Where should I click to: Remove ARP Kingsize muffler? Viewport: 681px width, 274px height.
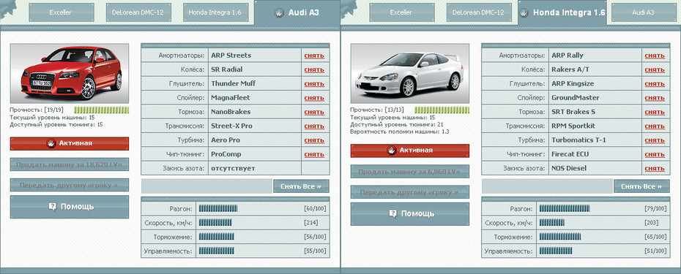coord(655,84)
